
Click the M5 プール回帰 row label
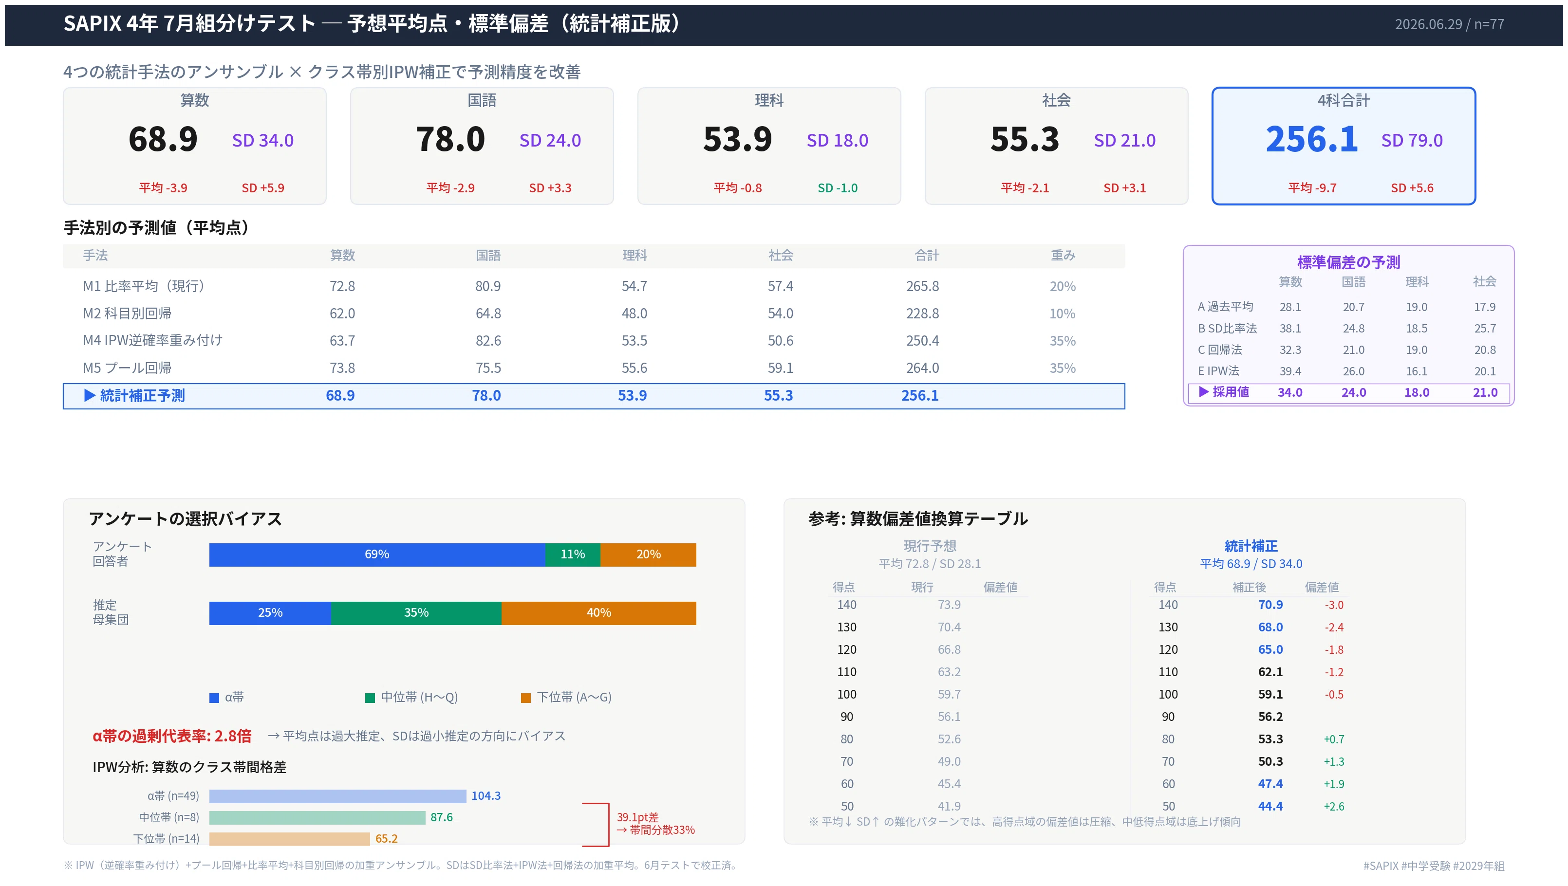coord(127,368)
